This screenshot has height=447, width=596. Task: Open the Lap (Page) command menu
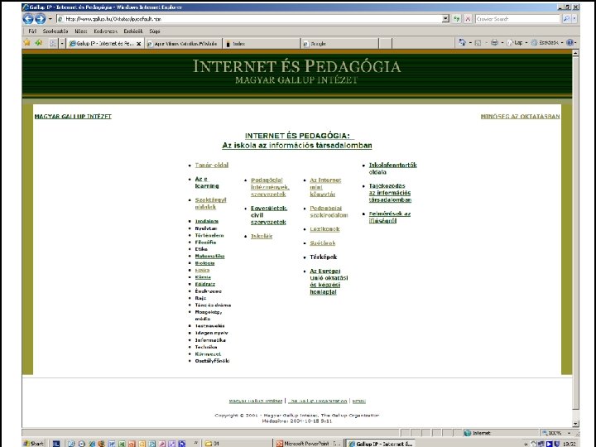point(517,43)
